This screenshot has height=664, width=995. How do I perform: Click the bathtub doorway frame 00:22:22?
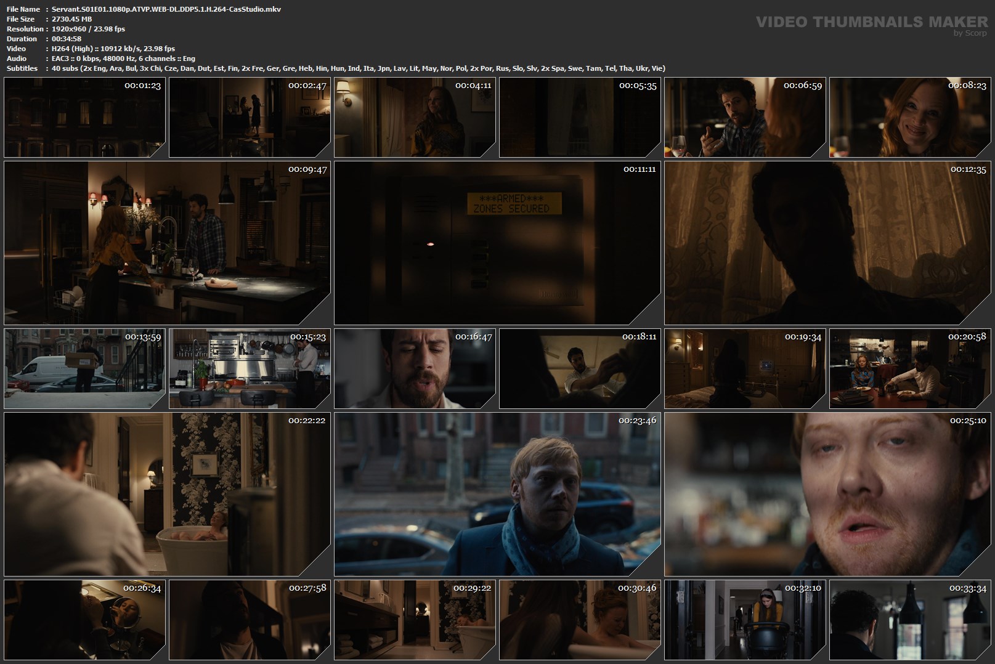pyautogui.click(x=167, y=494)
